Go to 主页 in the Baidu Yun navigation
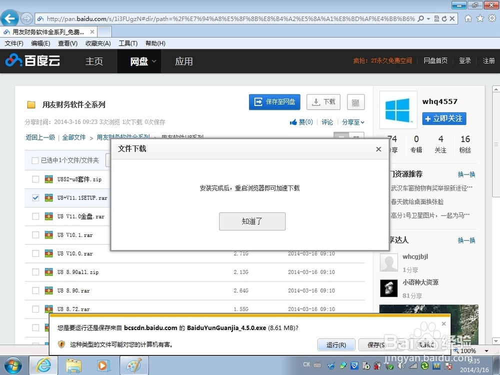 pos(94,61)
